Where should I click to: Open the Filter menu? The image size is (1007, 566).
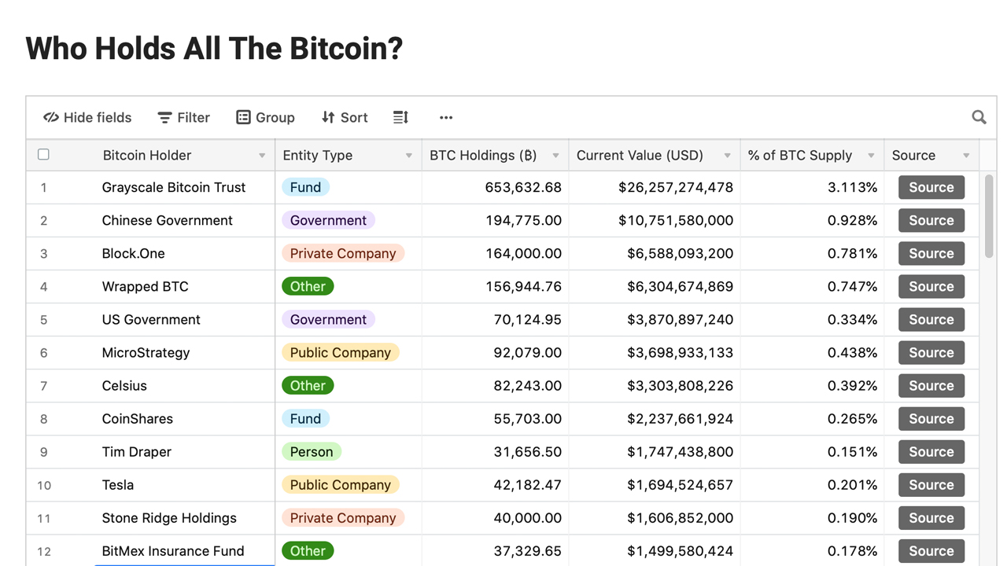point(183,117)
